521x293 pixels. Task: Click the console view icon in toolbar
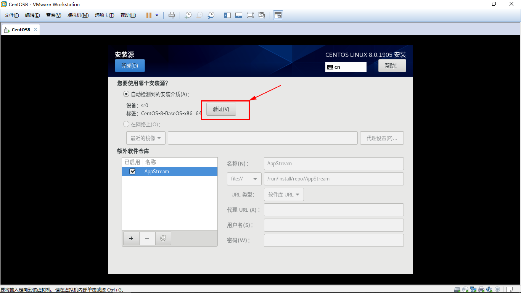coord(278,15)
